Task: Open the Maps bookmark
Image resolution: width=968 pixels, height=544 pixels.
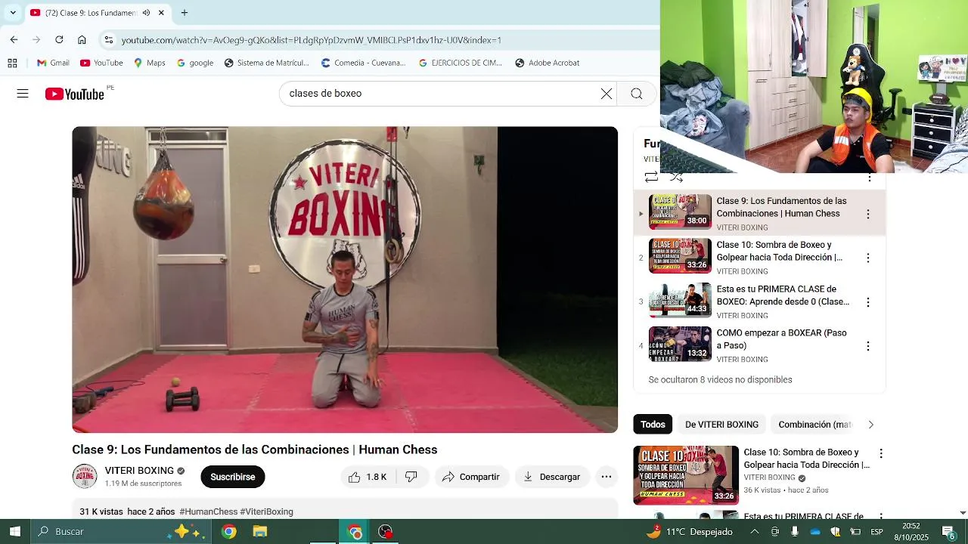Action: 149,63
